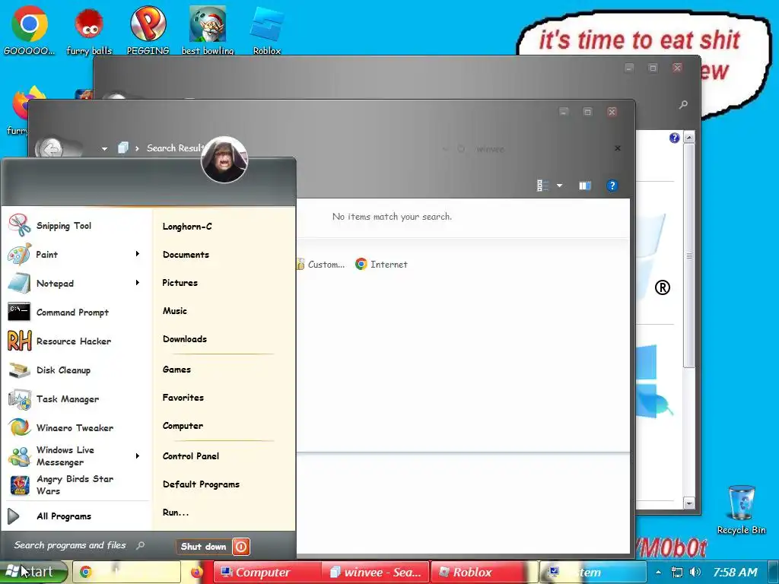Click the power icon next to Shut down
The height and width of the screenshot is (584, 779).
(x=241, y=547)
